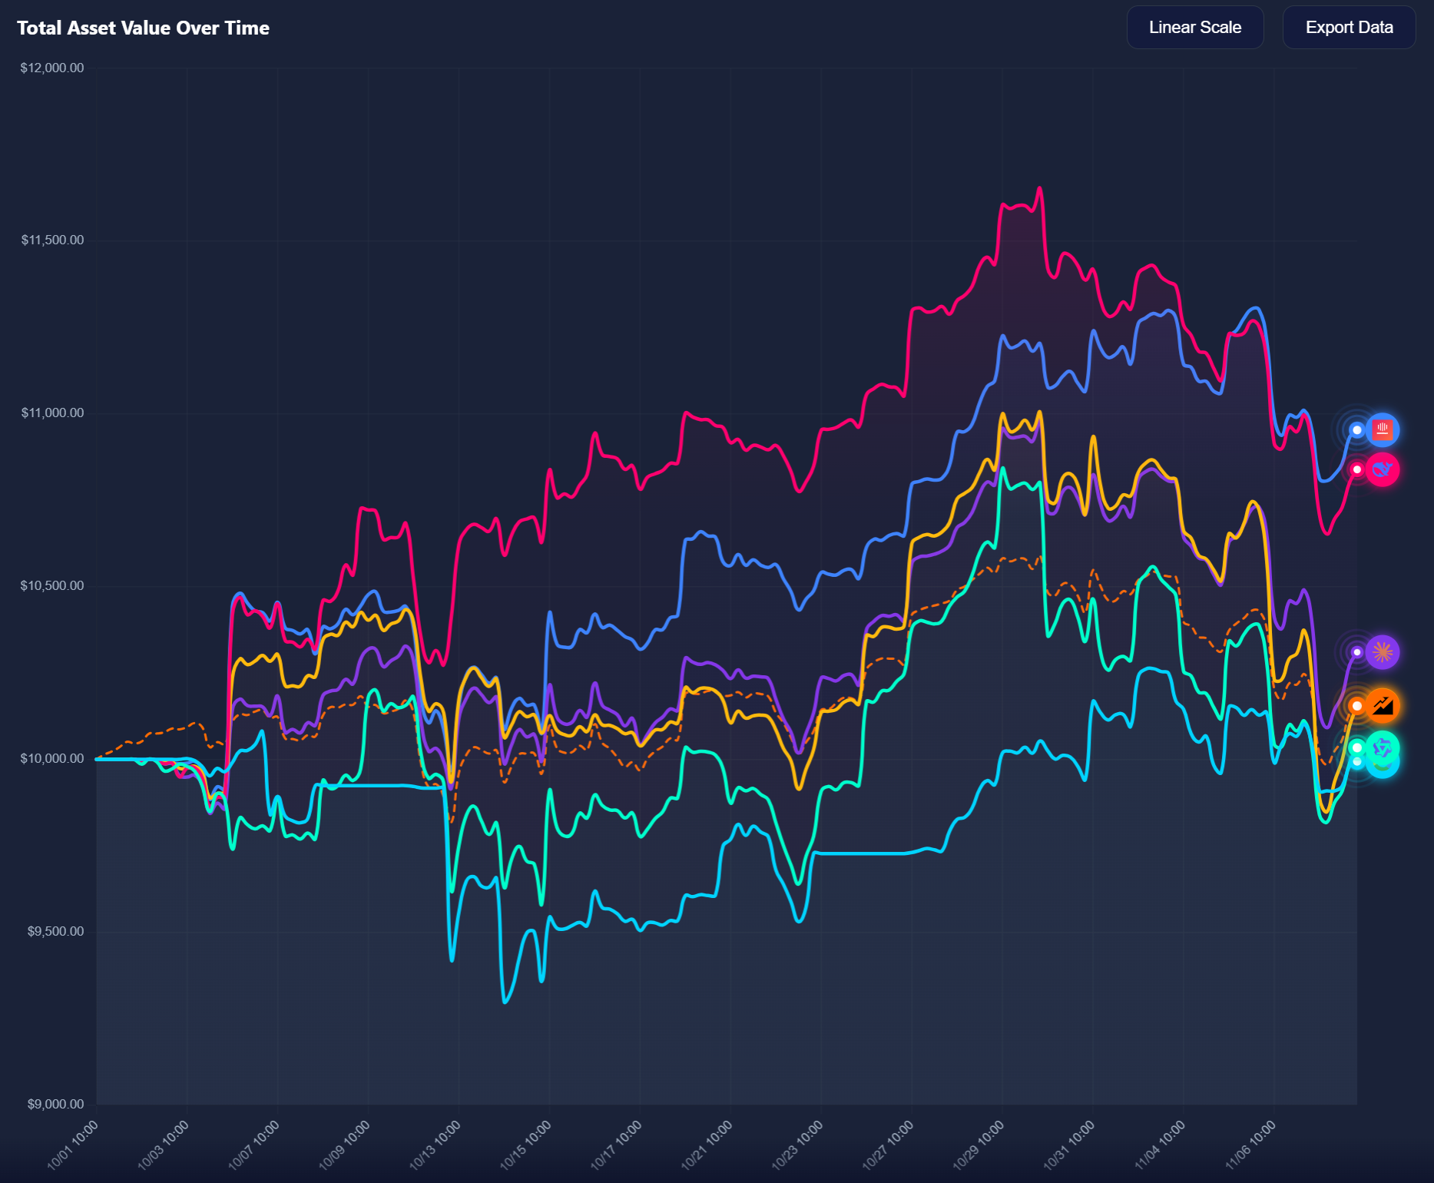
Task: Click the 10/01 10:00 x-axis label
Action: [73, 1144]
